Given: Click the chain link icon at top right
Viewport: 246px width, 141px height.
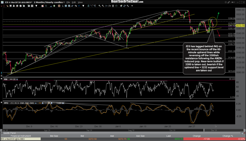Looking at the screenshot, I should (229, 2).
